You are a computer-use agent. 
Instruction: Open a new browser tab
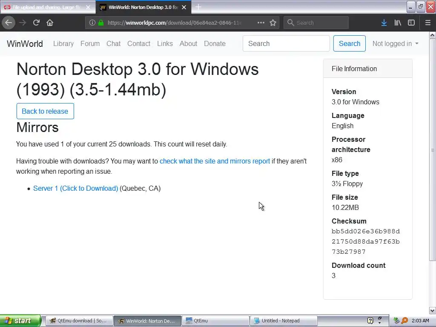pyautogui.click(x=198, y=7)
